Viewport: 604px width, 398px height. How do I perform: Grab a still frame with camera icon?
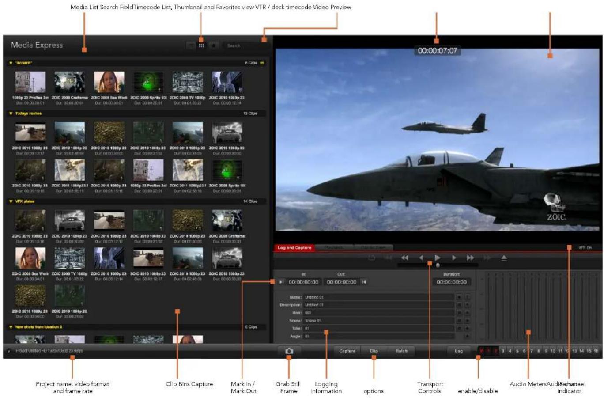click(x=289, y=351)
